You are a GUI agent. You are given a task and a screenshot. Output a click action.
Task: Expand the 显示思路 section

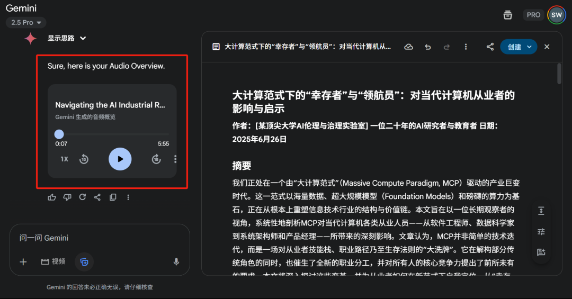coord(67,38)
